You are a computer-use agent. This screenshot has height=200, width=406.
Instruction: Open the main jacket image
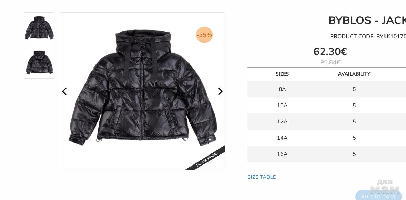142,91
